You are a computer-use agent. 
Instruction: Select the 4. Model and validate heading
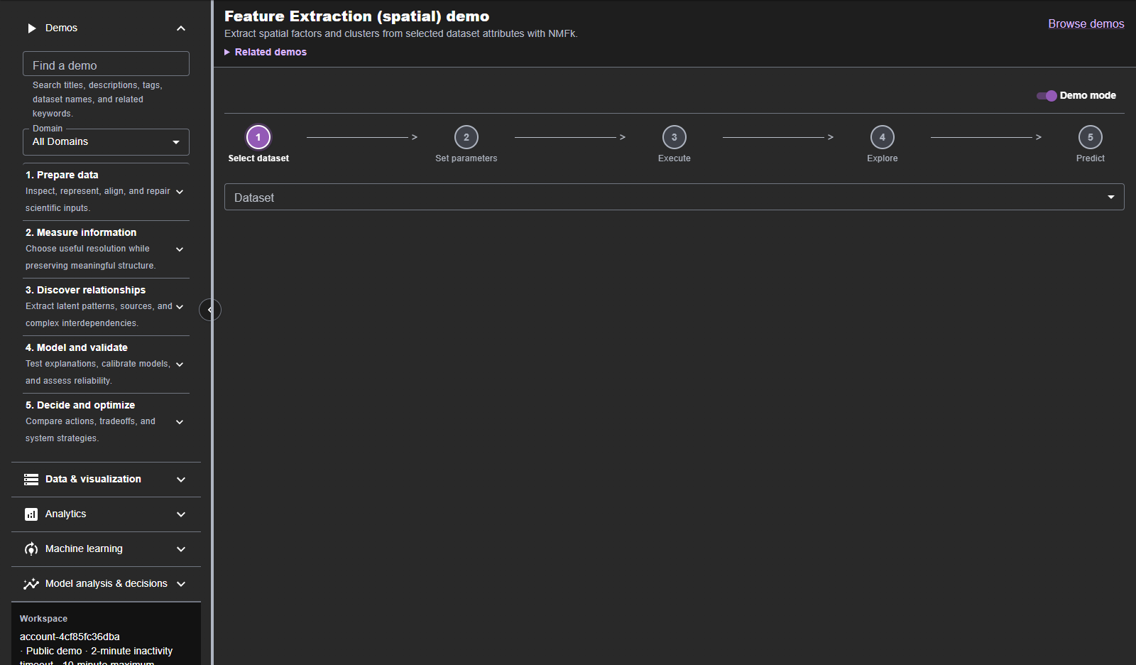click(77, 347)
